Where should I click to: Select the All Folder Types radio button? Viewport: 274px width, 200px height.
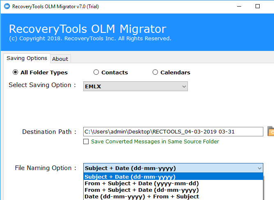pyautogui.click(x=15, y=72)
